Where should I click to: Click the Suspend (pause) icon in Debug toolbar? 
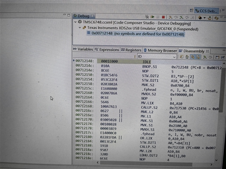[158, 17]
